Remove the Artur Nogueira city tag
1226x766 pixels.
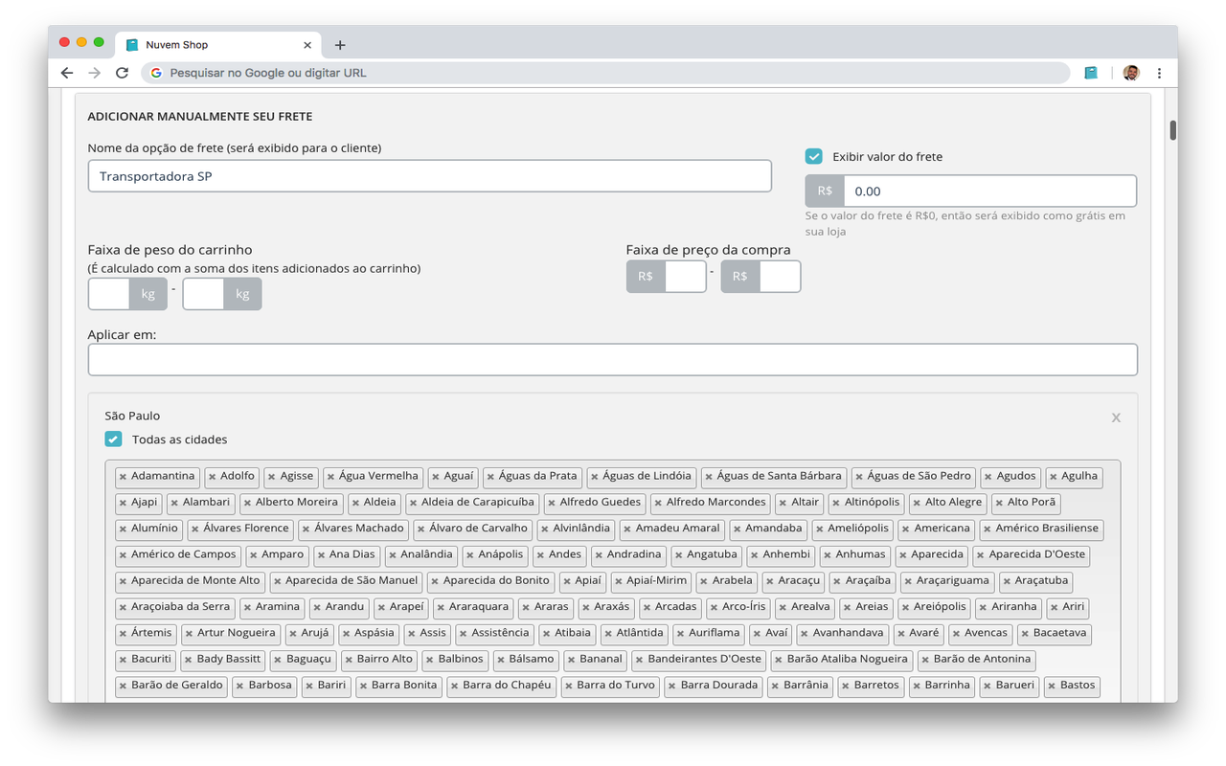(189, 633)
